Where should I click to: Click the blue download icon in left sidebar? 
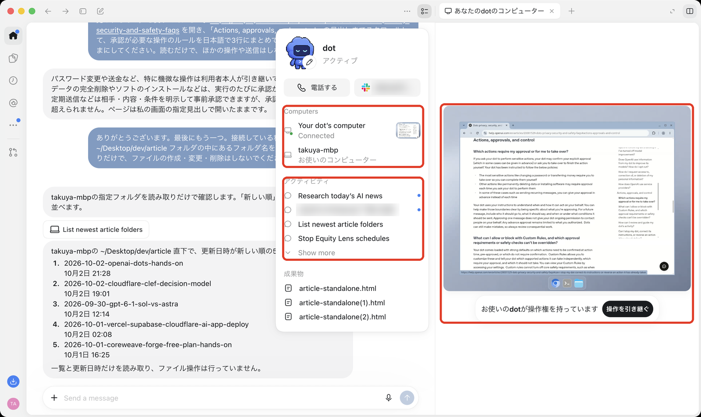(x=13, y=382)
